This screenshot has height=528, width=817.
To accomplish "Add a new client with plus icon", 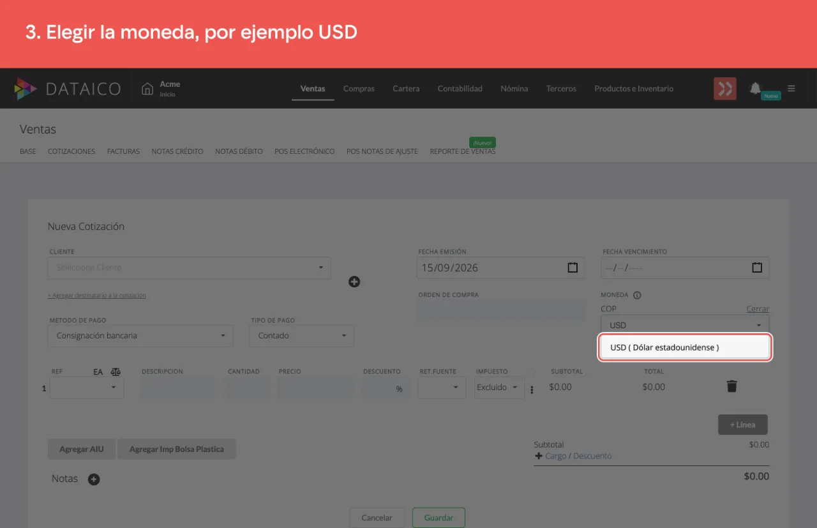I will tap(354, 282).
